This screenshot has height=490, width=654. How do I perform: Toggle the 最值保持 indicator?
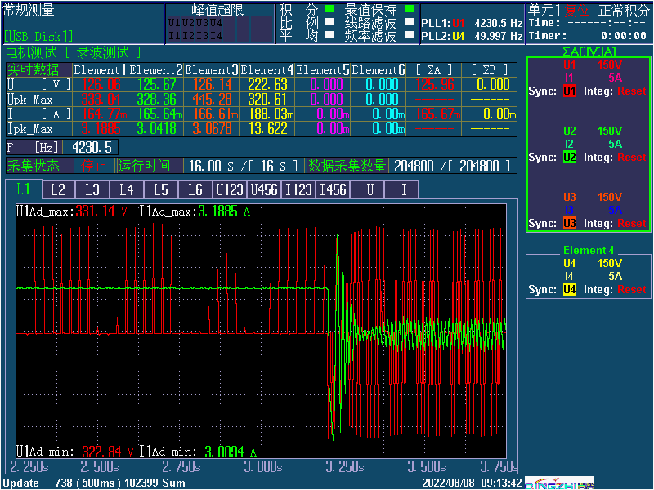(410, 10)
